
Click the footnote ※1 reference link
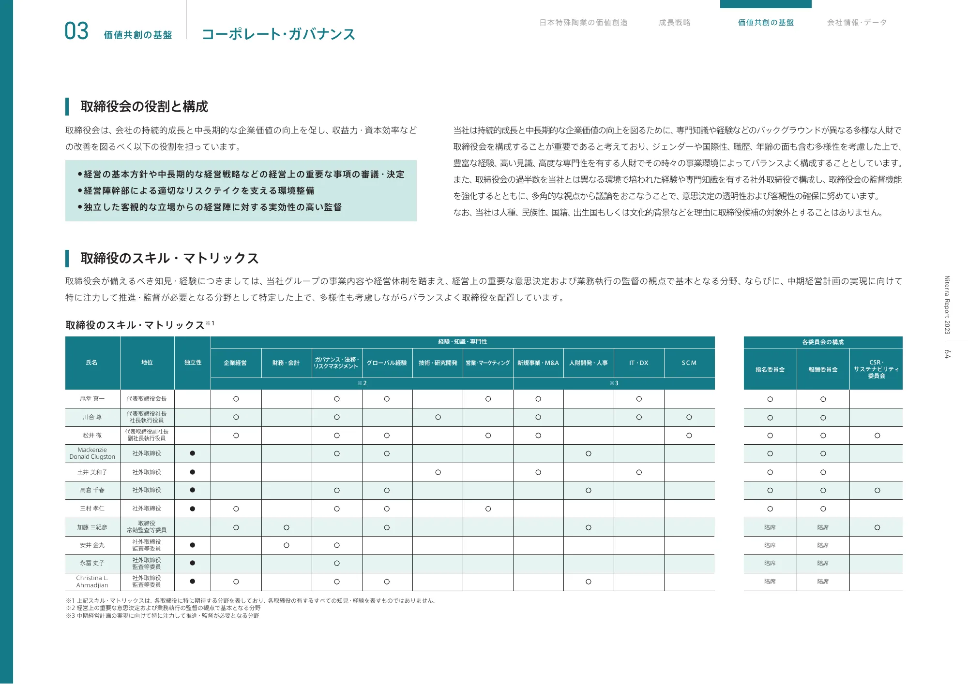210,323
